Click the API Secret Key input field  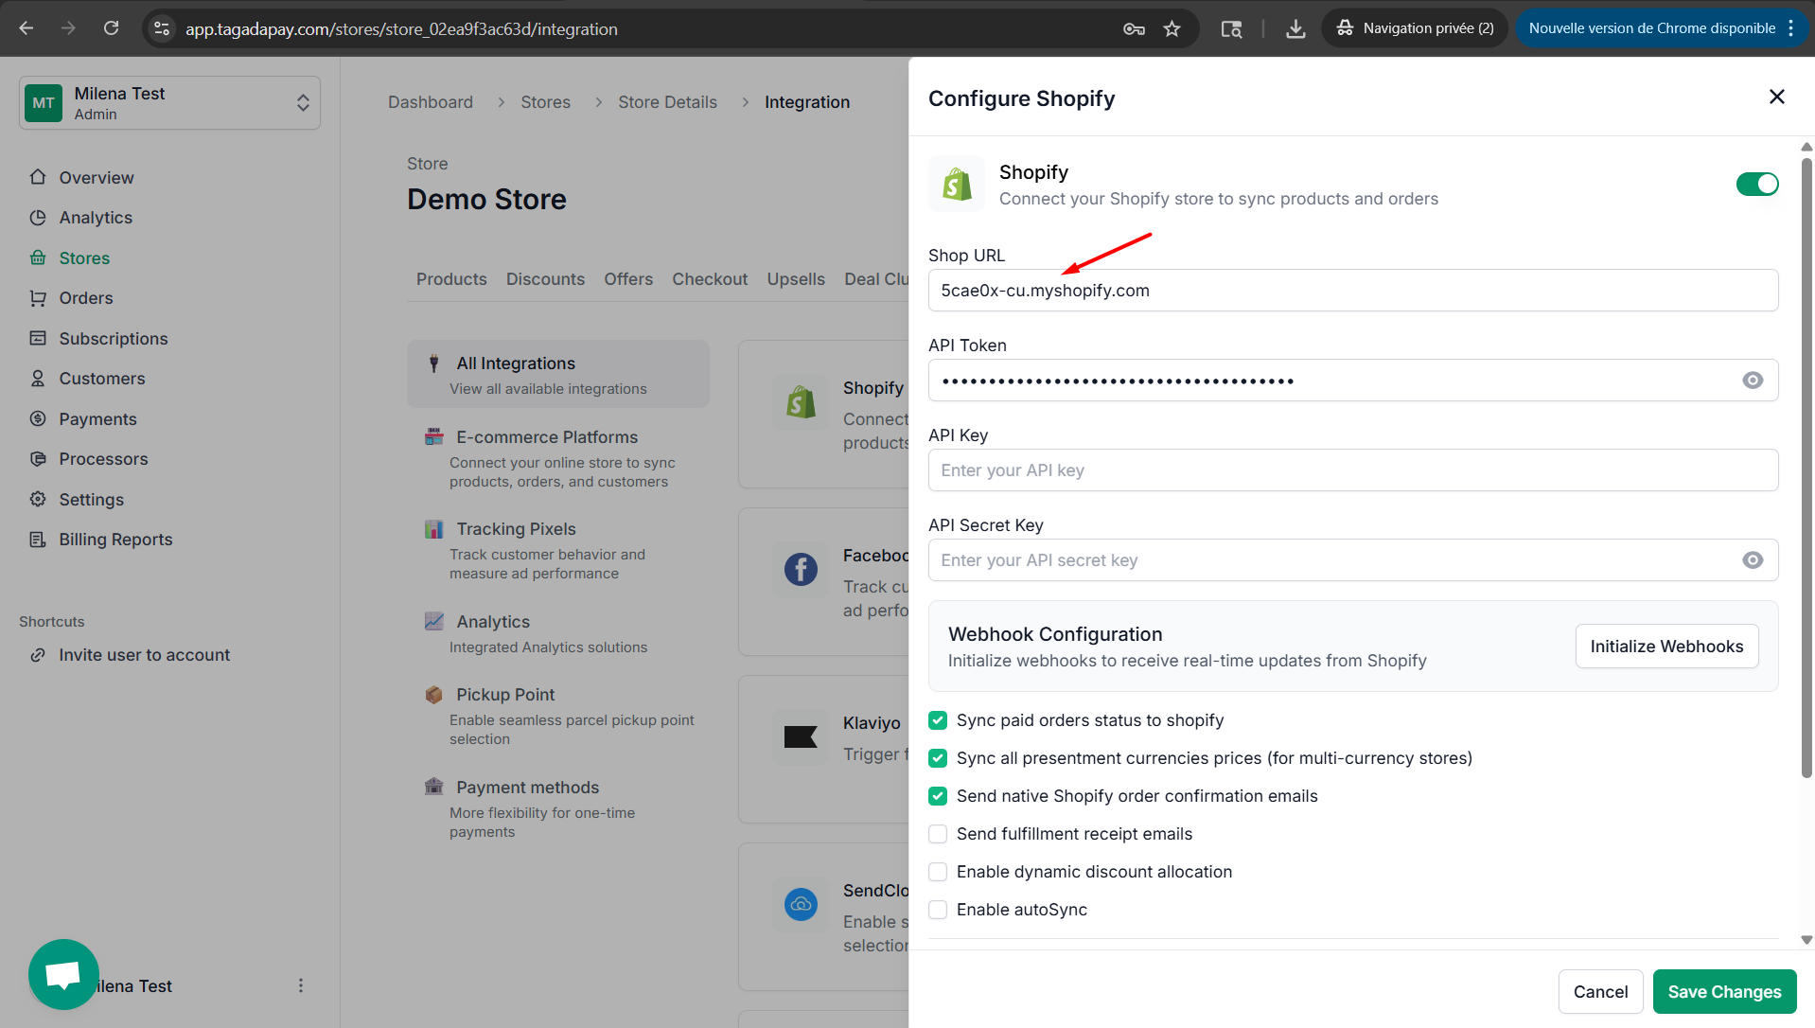1353,560
